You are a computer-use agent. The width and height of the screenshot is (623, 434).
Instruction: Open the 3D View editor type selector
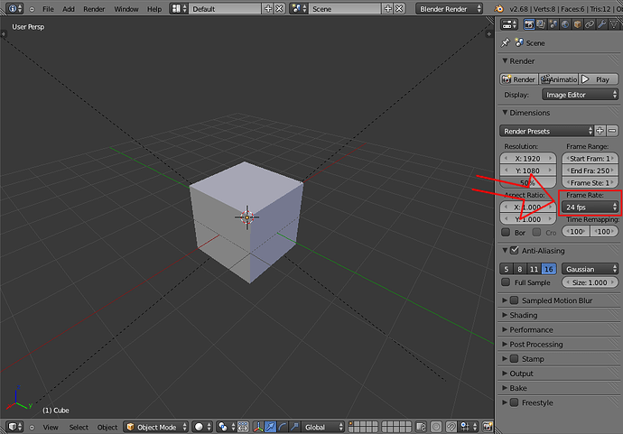pyautogui.click(x=15, y=427)
